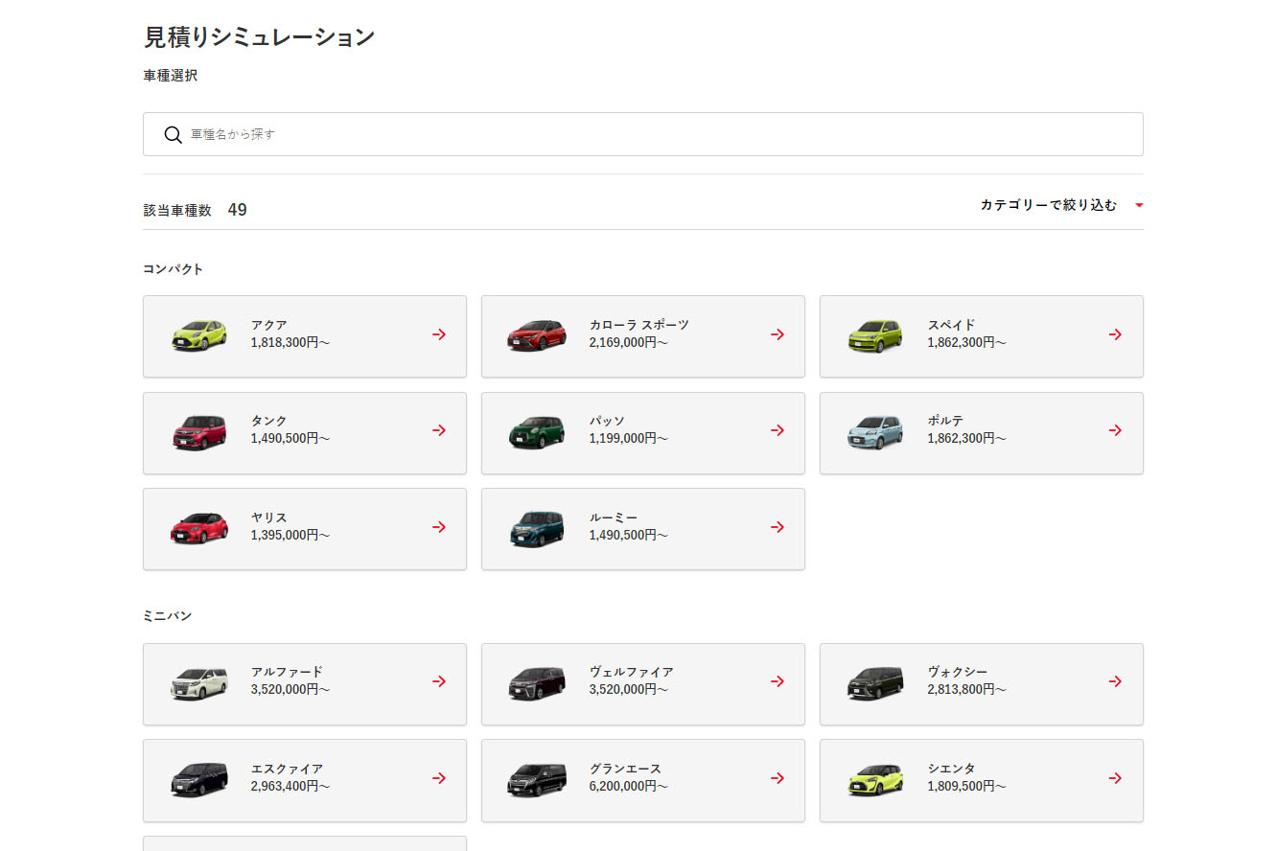Click the arrow icon for ヤリス
The width and height of the screenshot is (1277, 851).
tap(439, 527)
